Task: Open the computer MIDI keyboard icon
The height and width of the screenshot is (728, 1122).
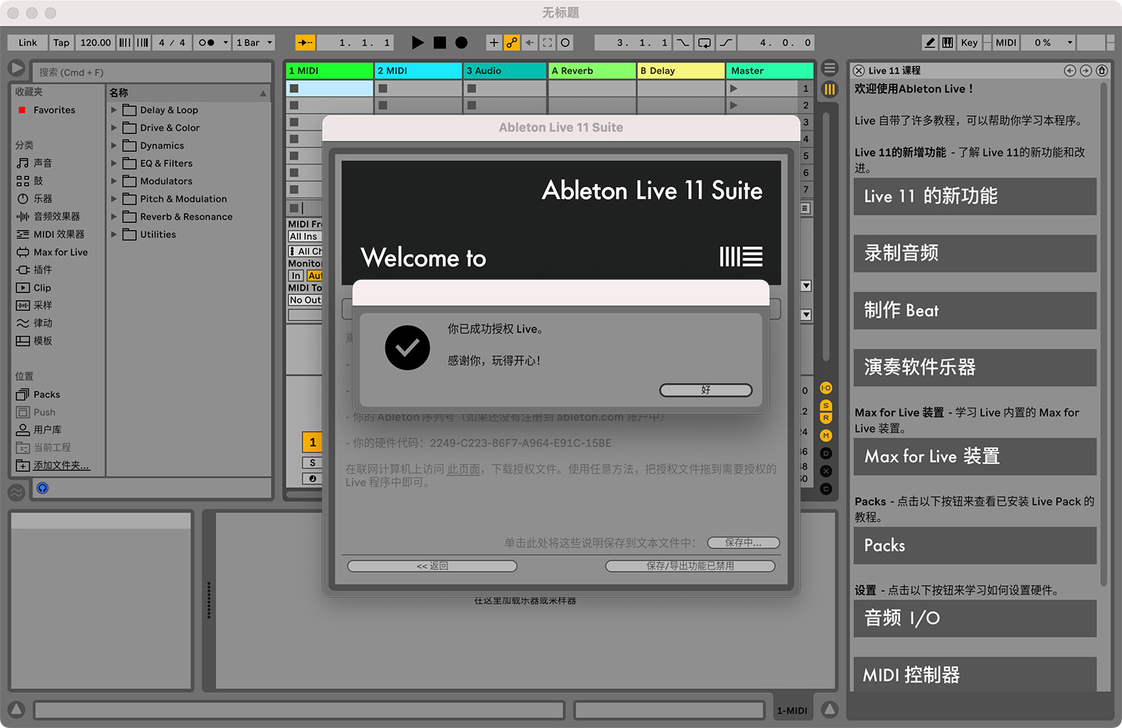Action: pos(947,43)
